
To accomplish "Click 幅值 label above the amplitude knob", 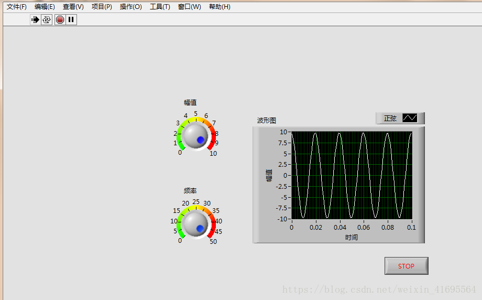I will coord(190,102).
